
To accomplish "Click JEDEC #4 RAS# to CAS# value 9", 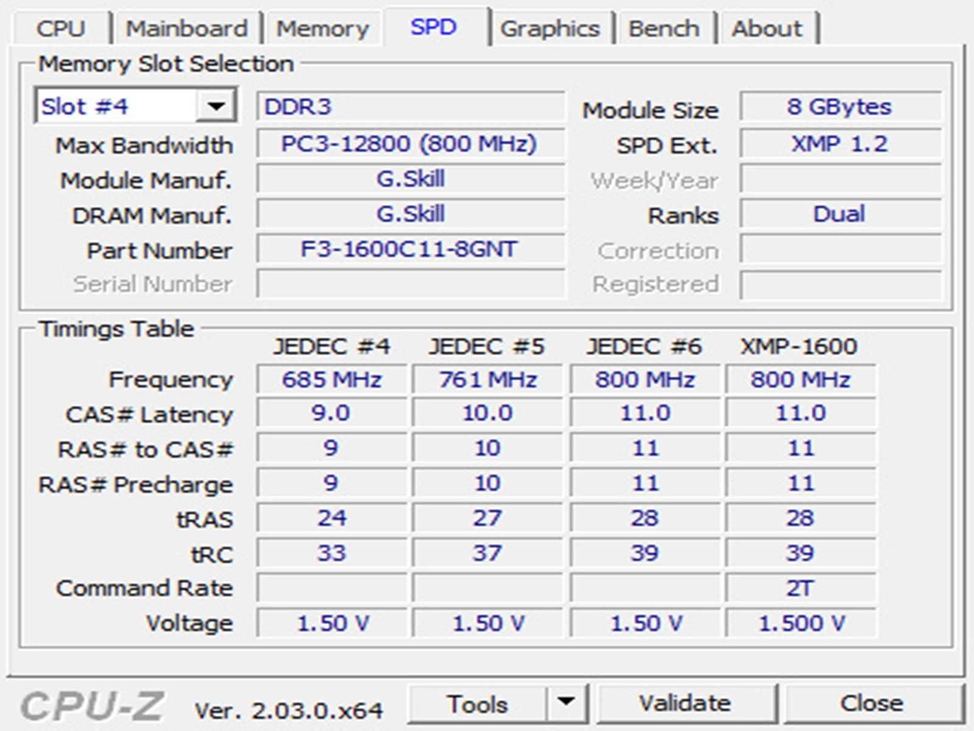I will (x=332, y=448).
